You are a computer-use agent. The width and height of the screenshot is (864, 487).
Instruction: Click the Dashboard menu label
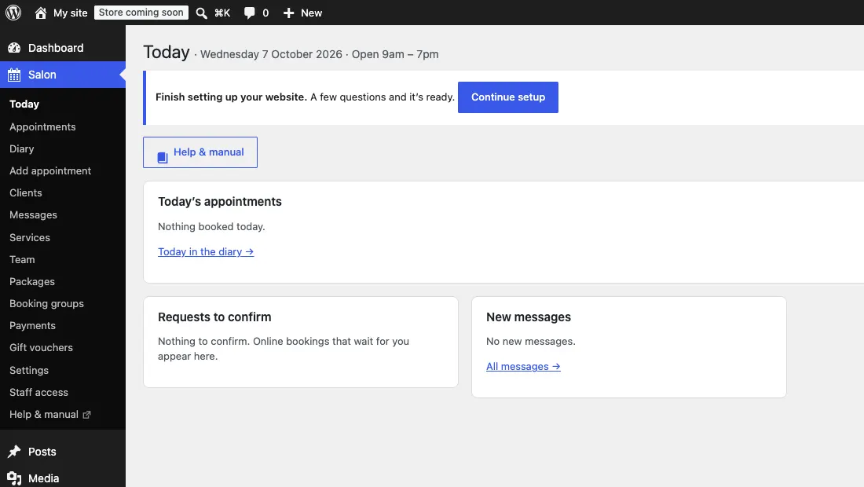[x=56, y=48]
